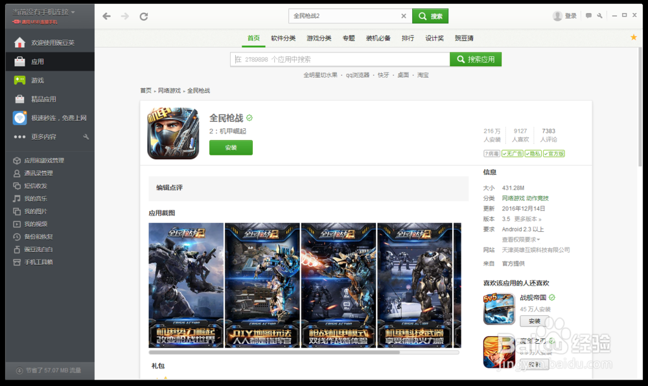Open the wrench settings icon in title bar

[599, 16]
